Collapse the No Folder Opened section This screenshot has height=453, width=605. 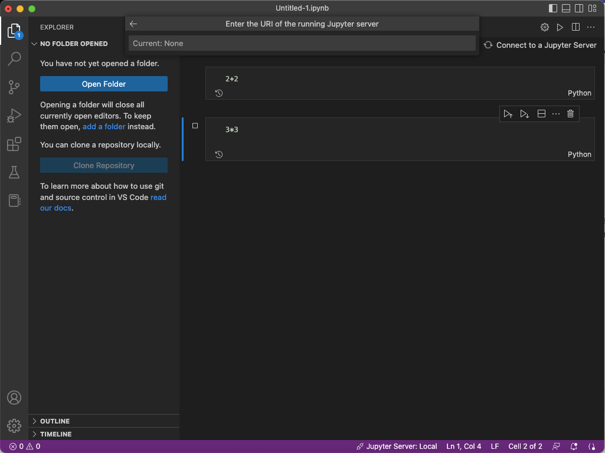(x=34, y=44)
